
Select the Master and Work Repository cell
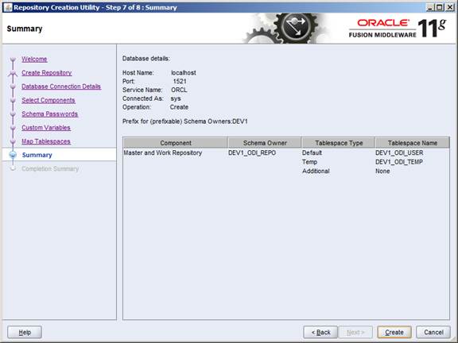(x=163, y=152)
